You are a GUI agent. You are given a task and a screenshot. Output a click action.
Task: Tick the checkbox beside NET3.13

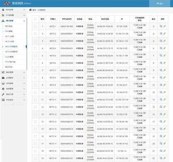pyautogui.click(x=35, y=114)
